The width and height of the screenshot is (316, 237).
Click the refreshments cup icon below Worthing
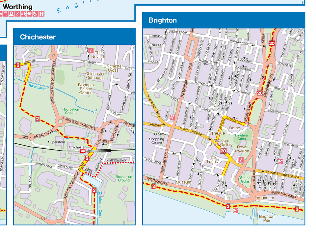click(x=5, y=14)
